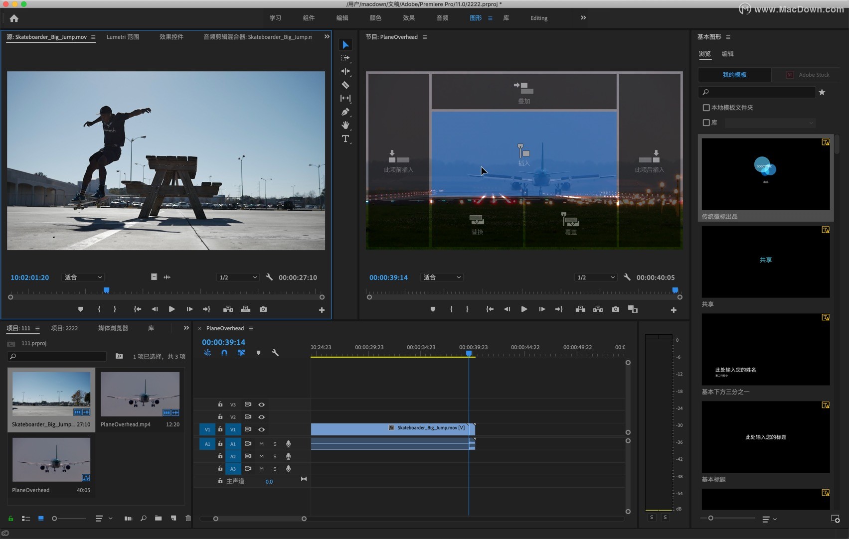
Task: Select the Pen tool
Action: [x=345, y=112]
